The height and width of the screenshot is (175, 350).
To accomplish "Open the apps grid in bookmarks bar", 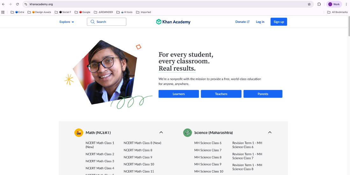I will [3, 12].
